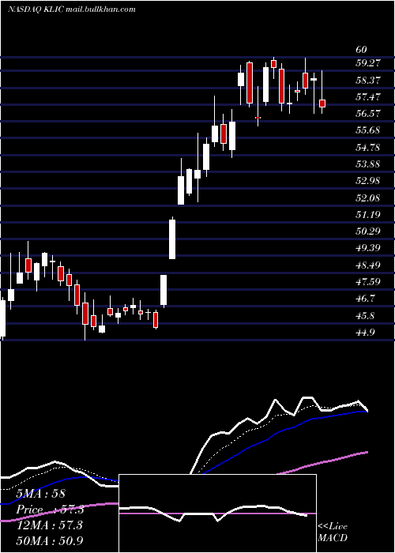395x553 pixels.
Task: Click the last red candlestick on the right
Action: point(322,103)
